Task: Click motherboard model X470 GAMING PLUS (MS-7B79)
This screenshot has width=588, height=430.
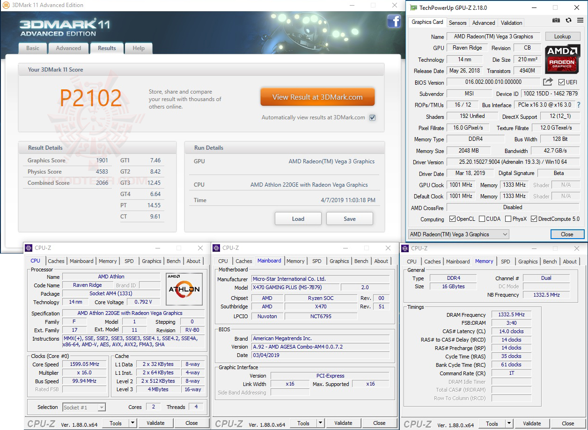Action: pos(295,287)
